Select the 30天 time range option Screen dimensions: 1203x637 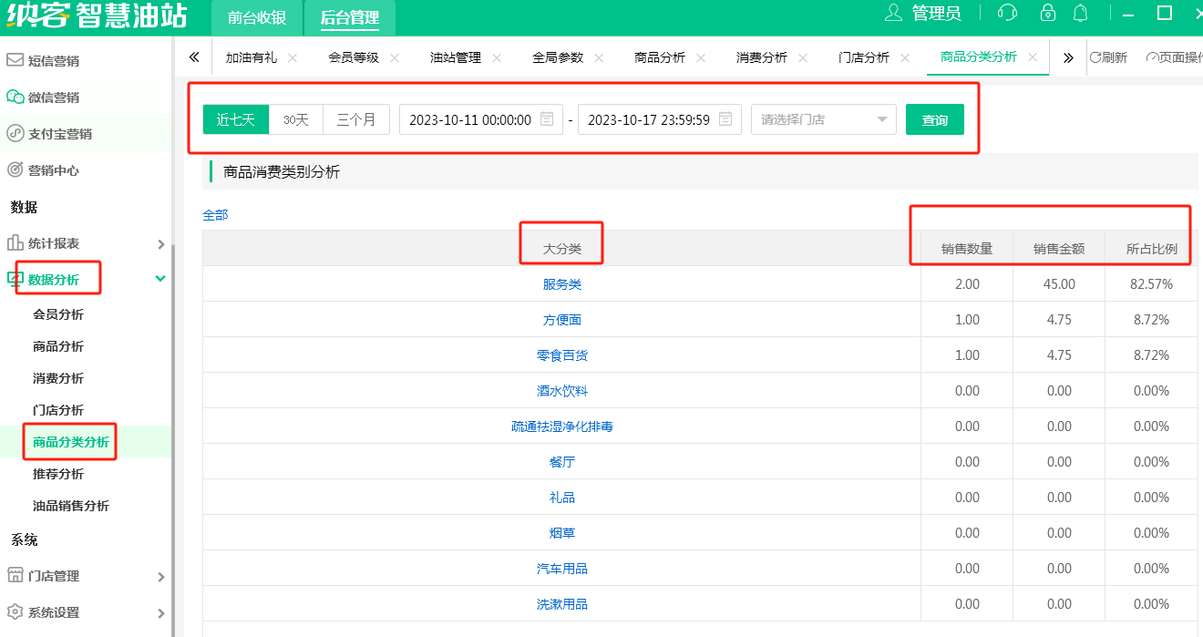pyautogui.click(x=296, y=119)
